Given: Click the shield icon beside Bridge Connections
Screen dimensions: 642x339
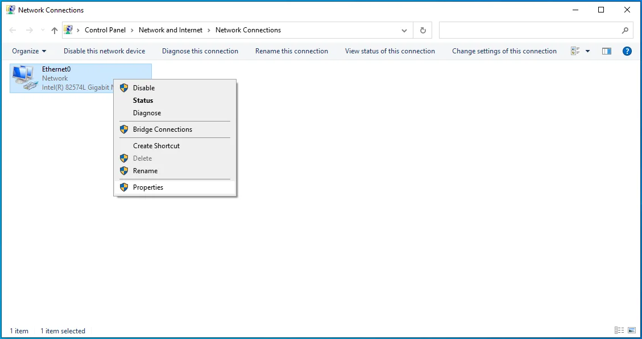Looking at the screenshot, I should pyautogui.click(x=124, y=129).
